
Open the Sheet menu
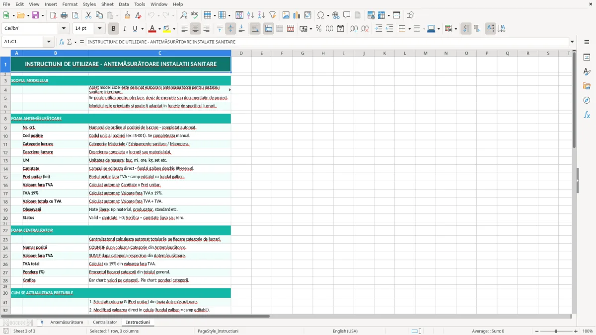[x=107, y=4]
